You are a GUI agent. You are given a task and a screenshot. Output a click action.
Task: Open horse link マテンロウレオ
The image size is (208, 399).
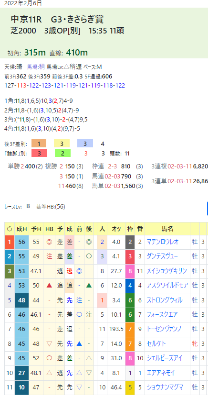point(163,242)
